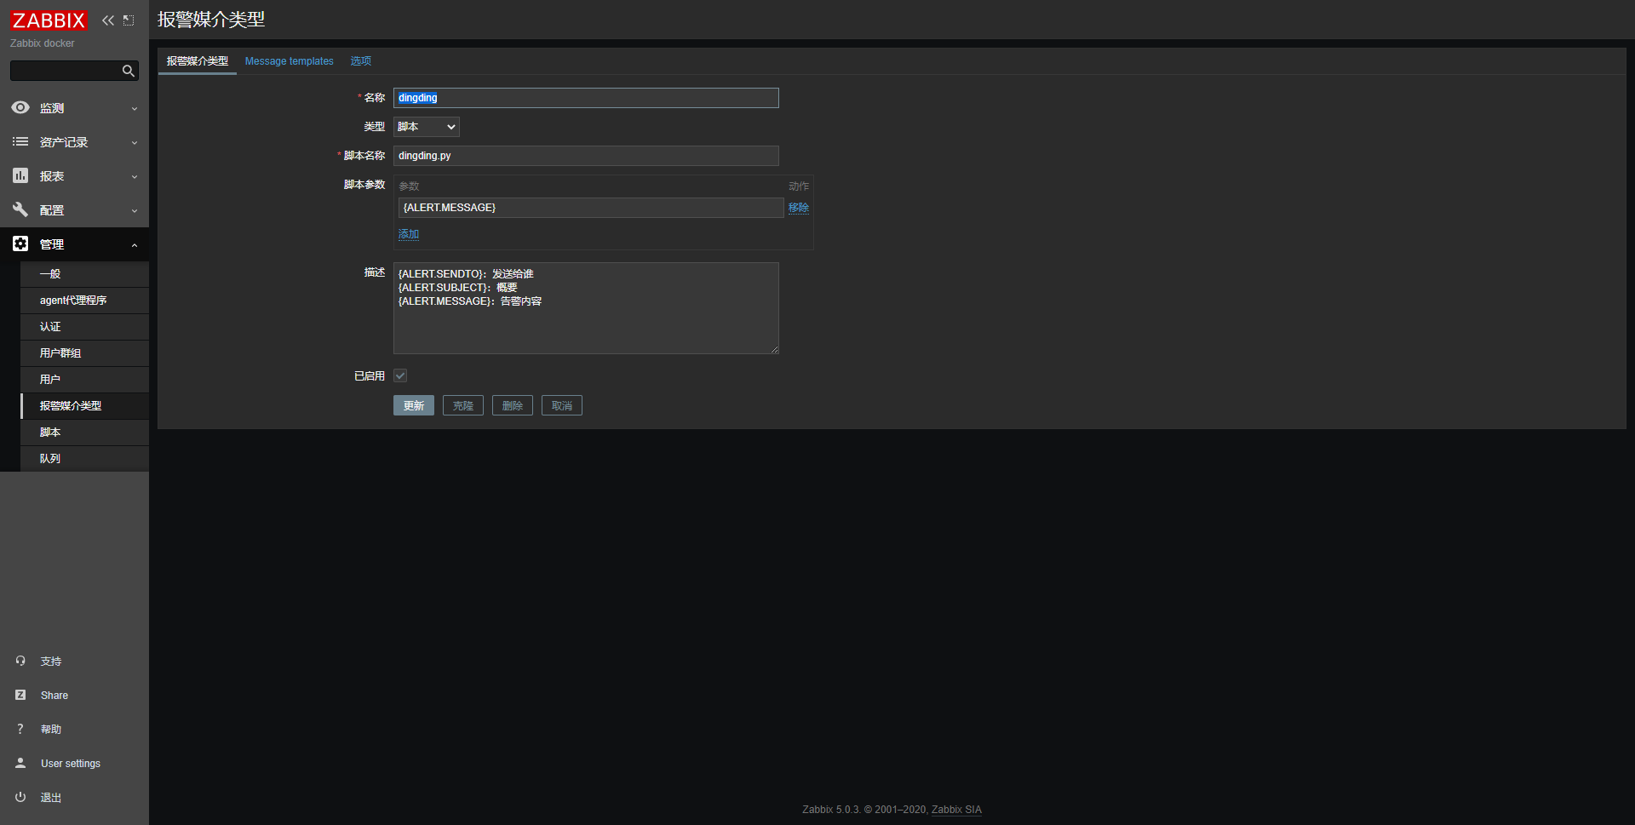Click the headset icon for 支持
The height and width of the screenshot is (825, 1635).
click(20, 661)
